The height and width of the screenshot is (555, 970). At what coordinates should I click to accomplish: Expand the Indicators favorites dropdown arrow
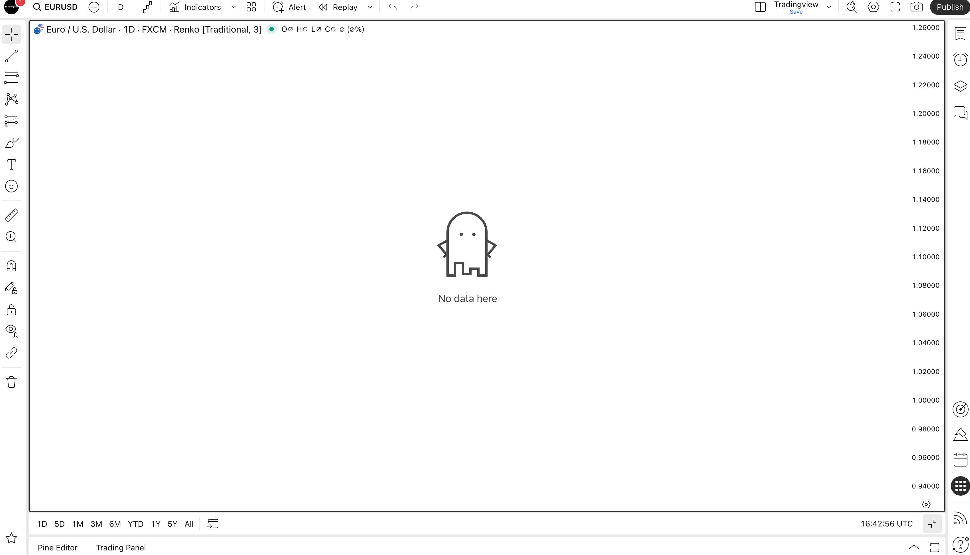[x=234, y=7]
